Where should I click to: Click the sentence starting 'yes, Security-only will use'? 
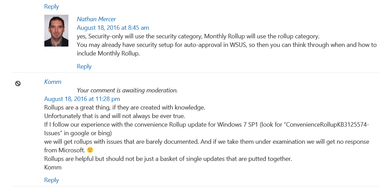(198, 36)
